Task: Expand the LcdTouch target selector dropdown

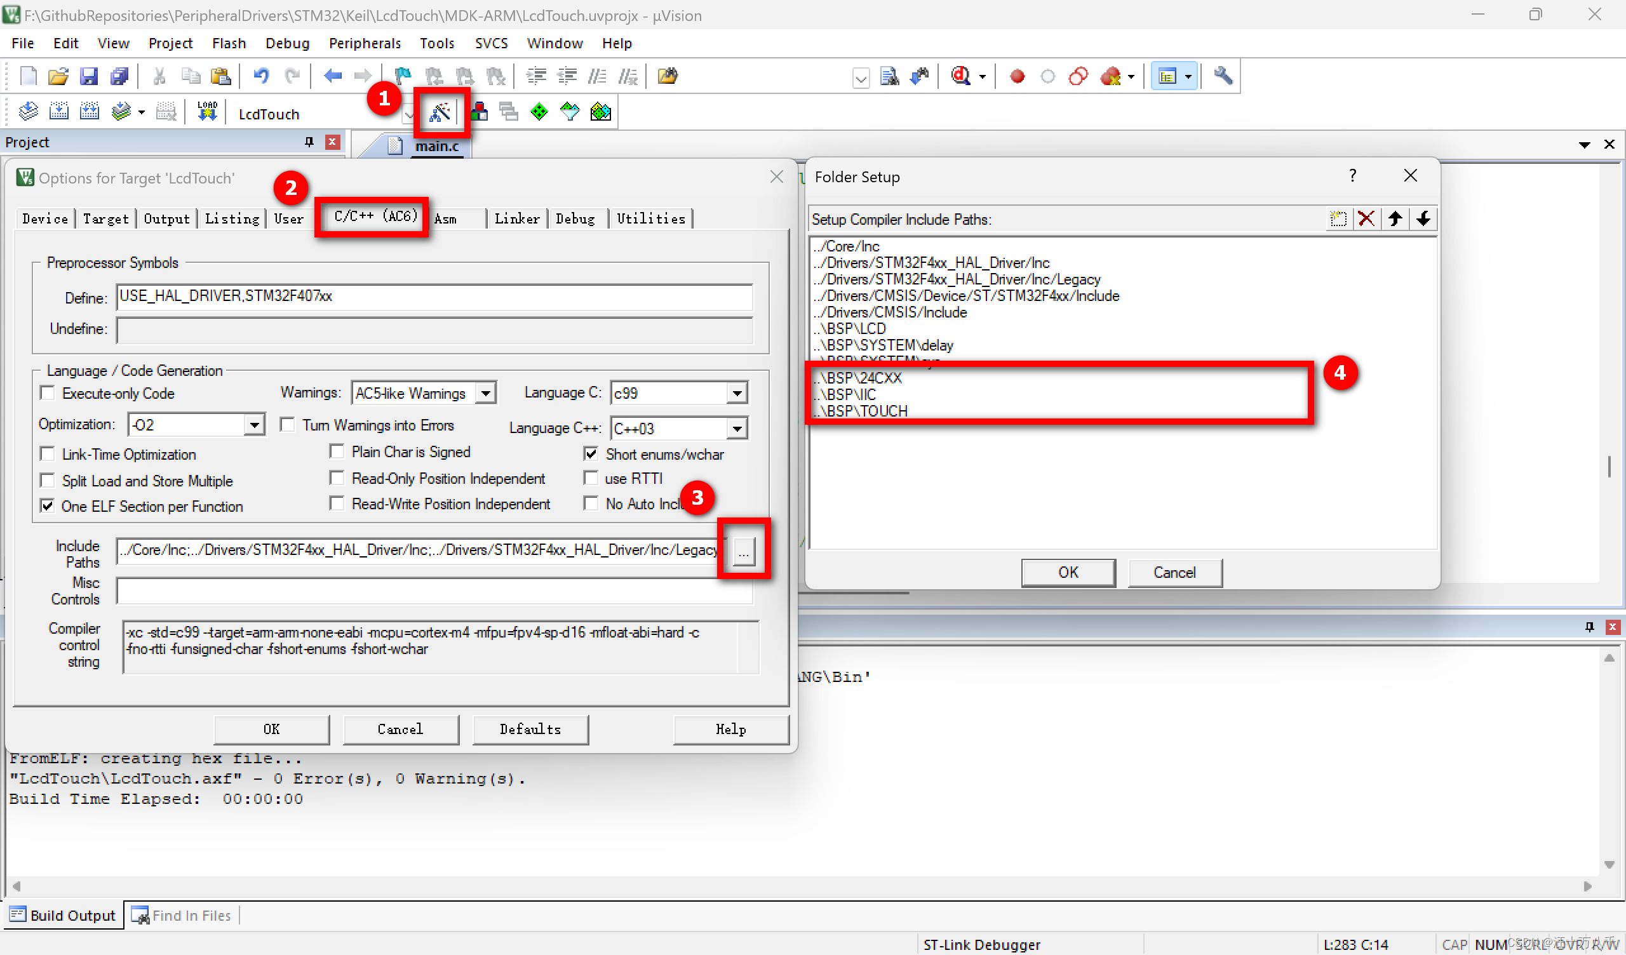Action: (x=408, y=115)
